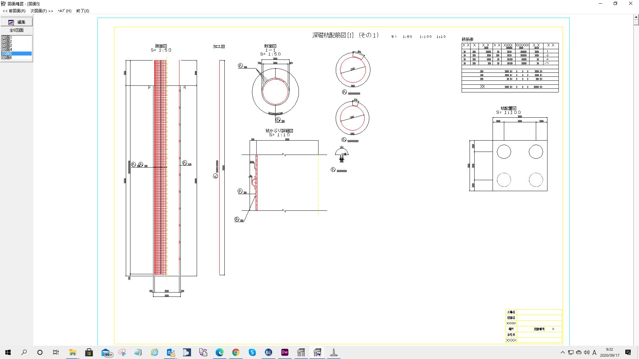Go to next drawing via 次図面(F)

pyautogui.click(x=42, y=11)
